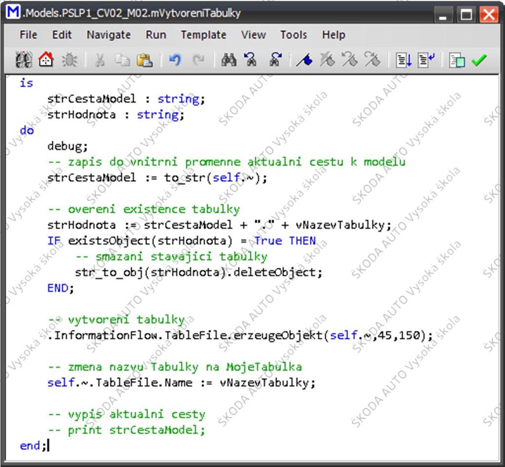The height and width of the screenshot is (467, 505).
Task: Click the comment "vypis aktualni cesty"
Action: click(126, 414)
